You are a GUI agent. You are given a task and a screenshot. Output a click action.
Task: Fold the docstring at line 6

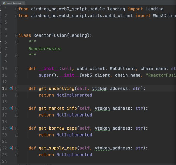[x=17, y=42]
